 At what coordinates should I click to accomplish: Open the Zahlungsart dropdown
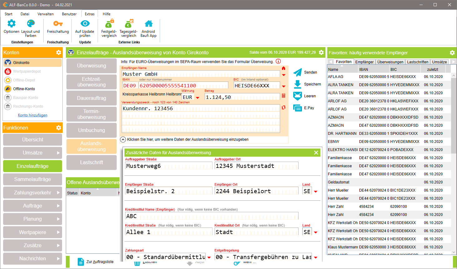point(209,257)
